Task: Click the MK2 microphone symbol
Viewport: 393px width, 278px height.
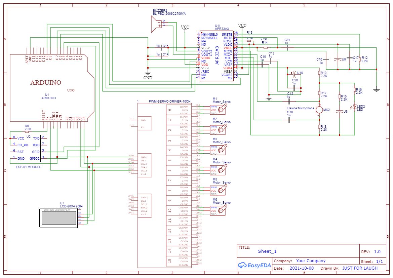Action: [319, 110]
